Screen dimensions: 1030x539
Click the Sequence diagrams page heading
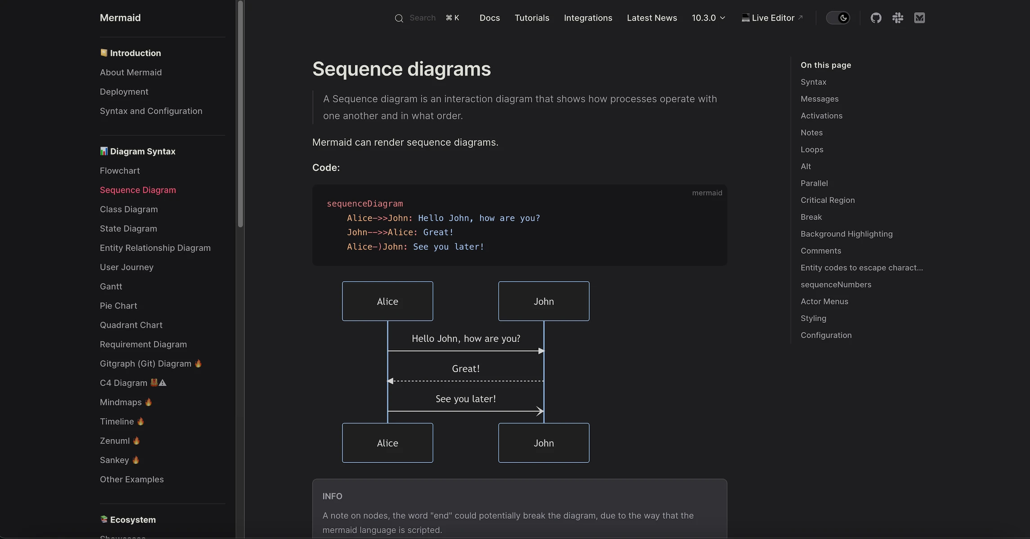(x=401, y=69)
